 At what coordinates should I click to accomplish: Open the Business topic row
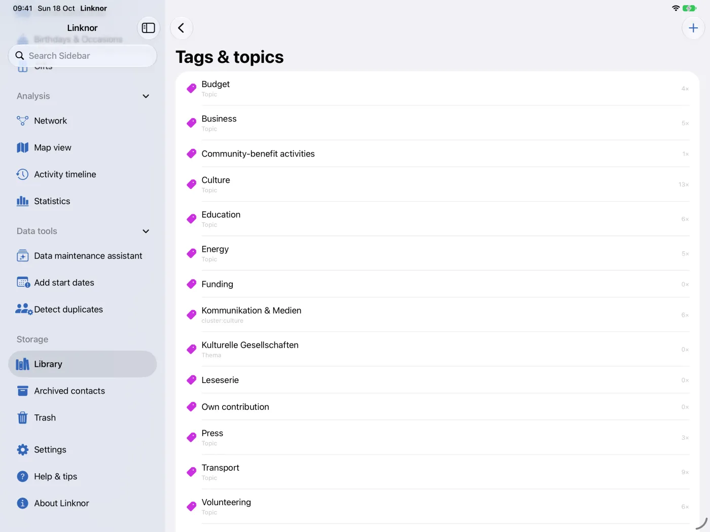(438, 123)
